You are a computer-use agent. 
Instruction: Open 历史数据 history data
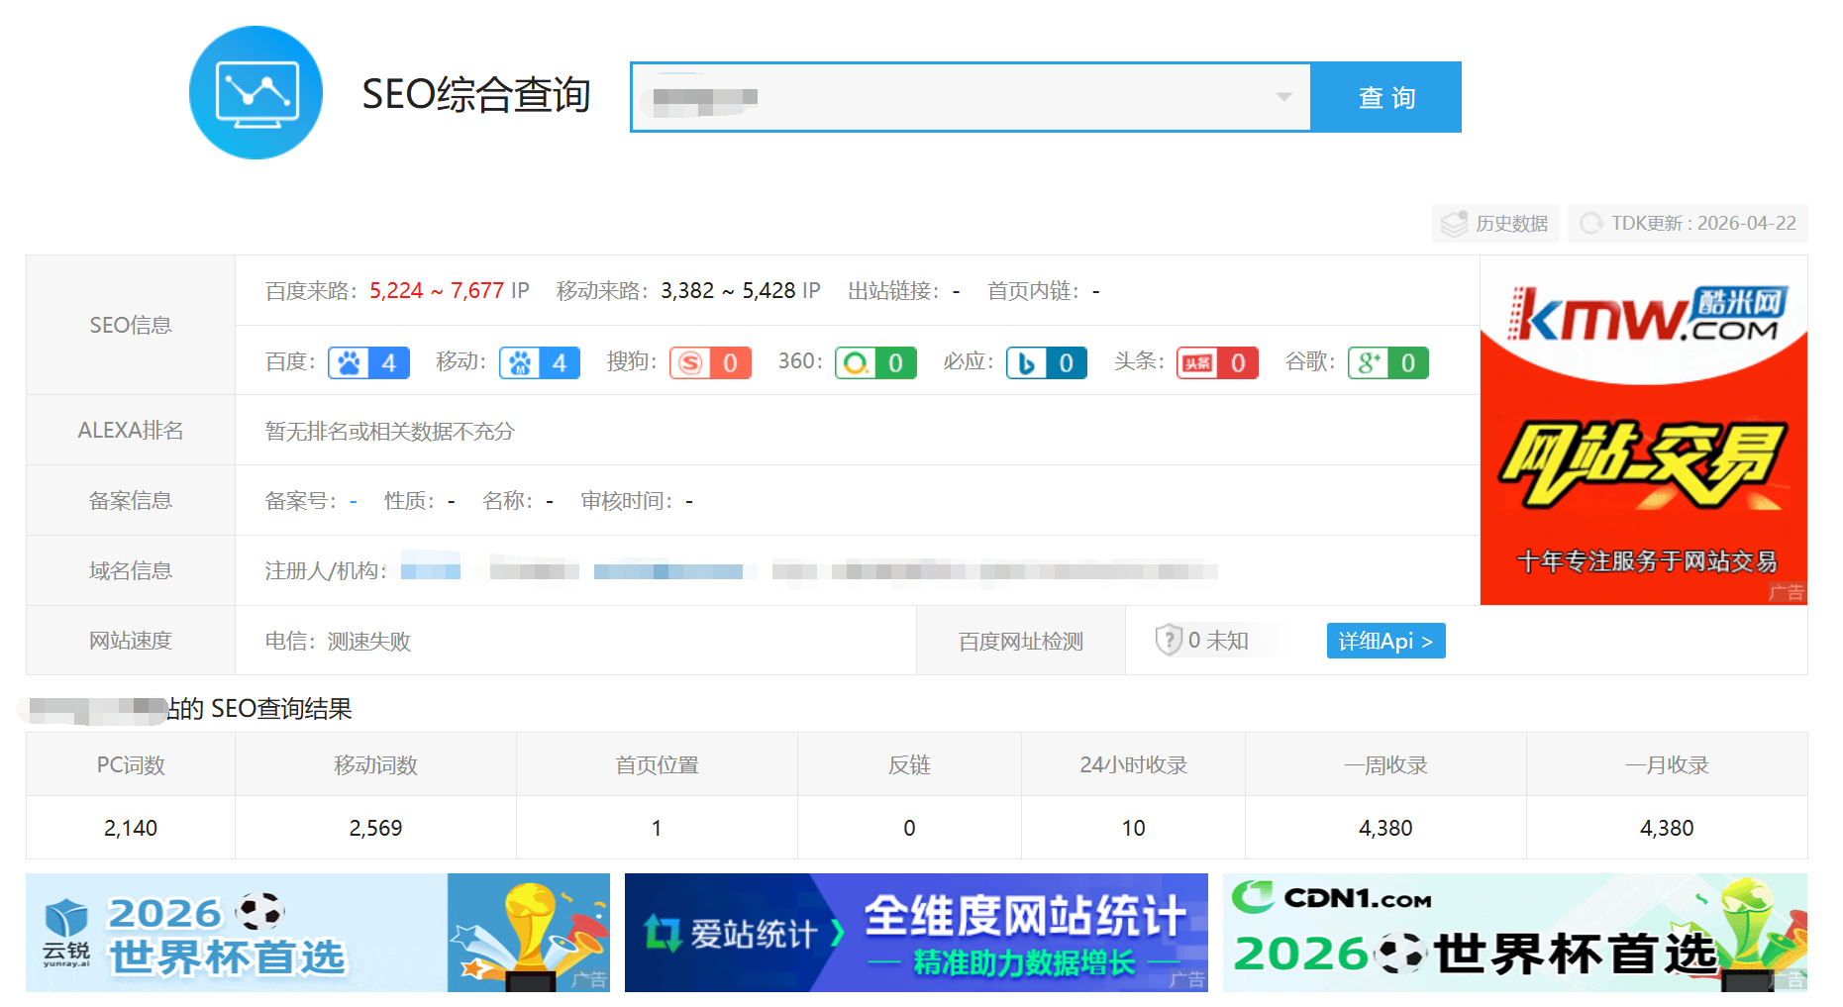point(1495,224)
